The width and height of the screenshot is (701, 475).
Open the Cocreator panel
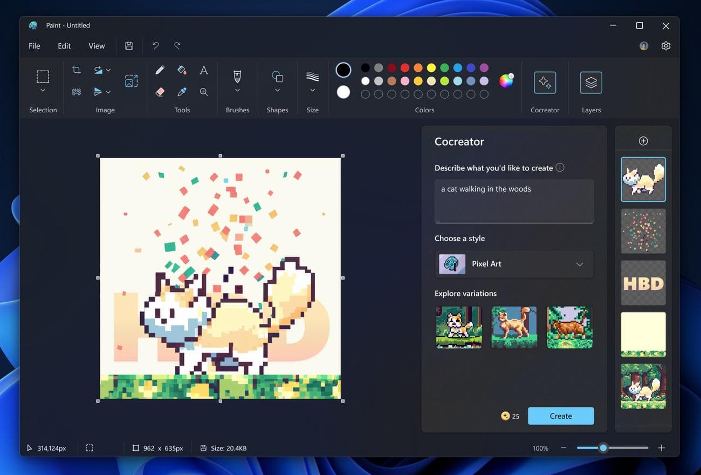[x=545, y=82]
